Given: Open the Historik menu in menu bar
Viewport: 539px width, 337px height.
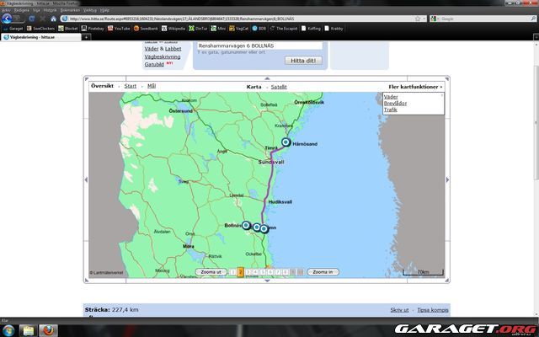Looking at the screenshot, I should click(x=50, y=10).
